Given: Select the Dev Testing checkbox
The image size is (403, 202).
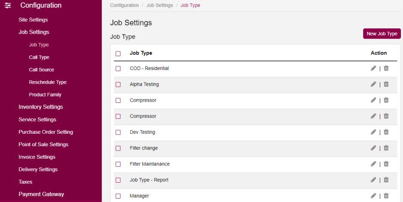Looking at the screenshot, I should click(x=118, y=133).
